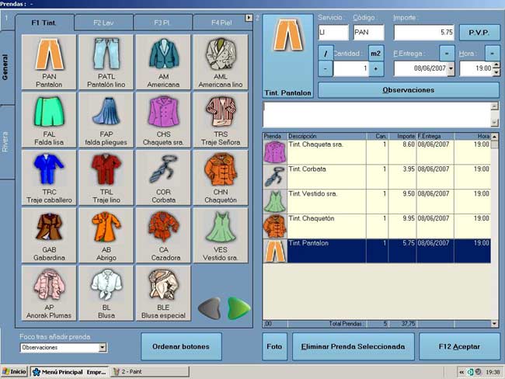Expand the Hora time dropdown arrow
Viewport: 505px width, 379px height.
[x=493, y=69]
